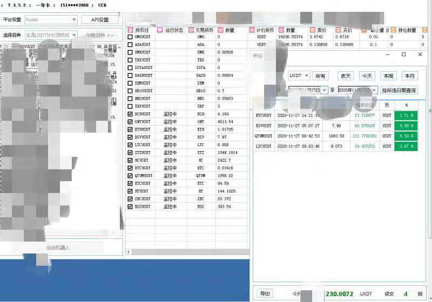Image resolution: width=432 pixels, height=302 pixels.
Task: Uncheck the BSVUSDT checkbox in pair list
Action: pos(130,137)
